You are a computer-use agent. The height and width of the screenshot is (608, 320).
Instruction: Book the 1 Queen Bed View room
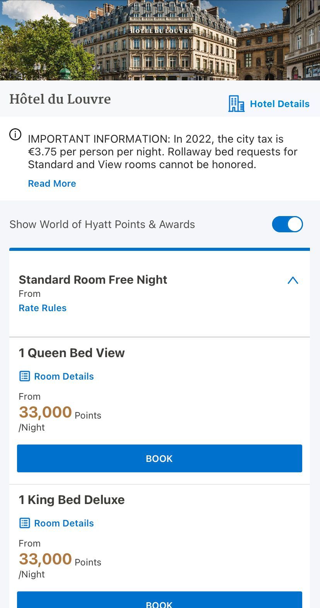160,458
